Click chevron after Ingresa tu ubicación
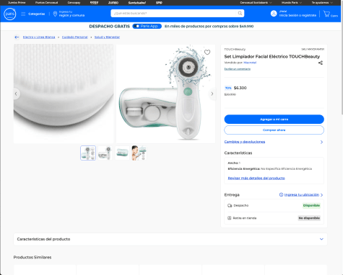 coord(322,195)
